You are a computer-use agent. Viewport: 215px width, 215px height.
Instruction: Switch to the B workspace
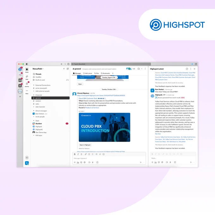[x=20, y=86]
